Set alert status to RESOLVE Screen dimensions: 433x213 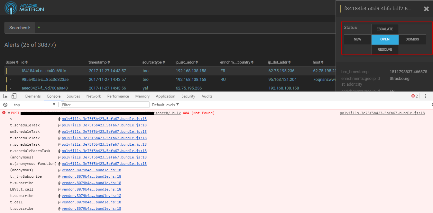coord(385,50)
